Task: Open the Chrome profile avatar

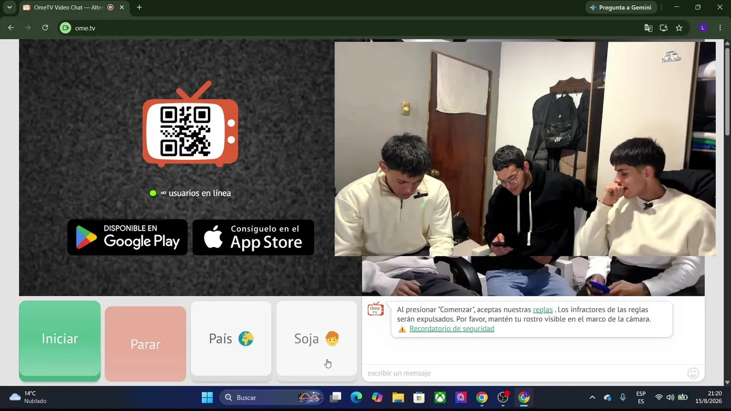Action: 703,28
